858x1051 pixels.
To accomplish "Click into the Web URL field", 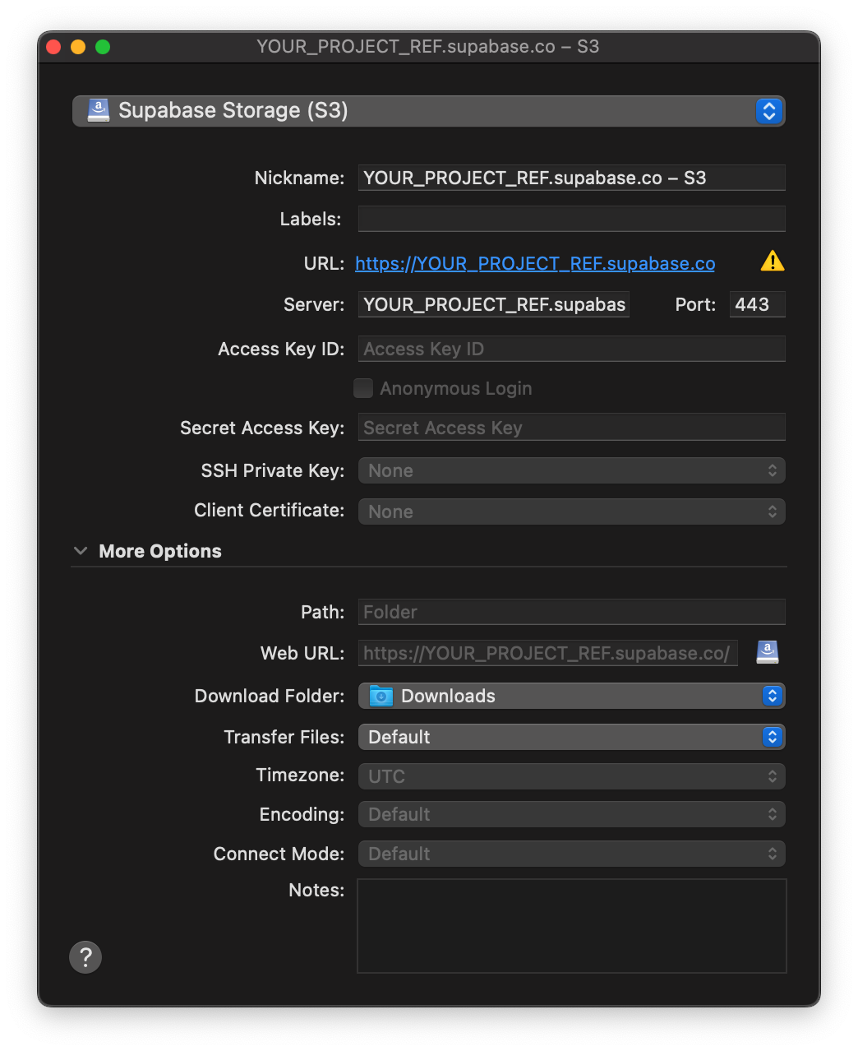I will [548, 653].
